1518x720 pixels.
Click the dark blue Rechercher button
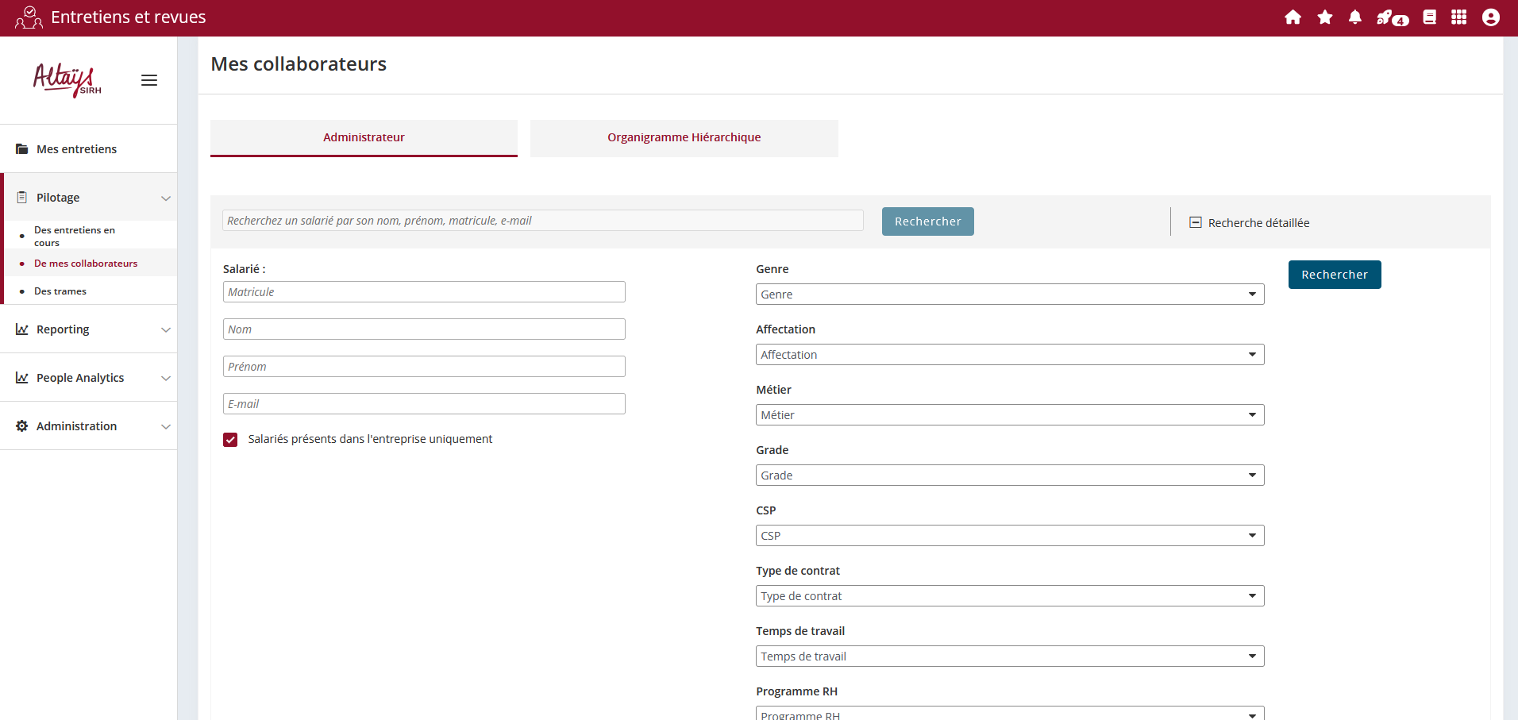coord(1334,275)
